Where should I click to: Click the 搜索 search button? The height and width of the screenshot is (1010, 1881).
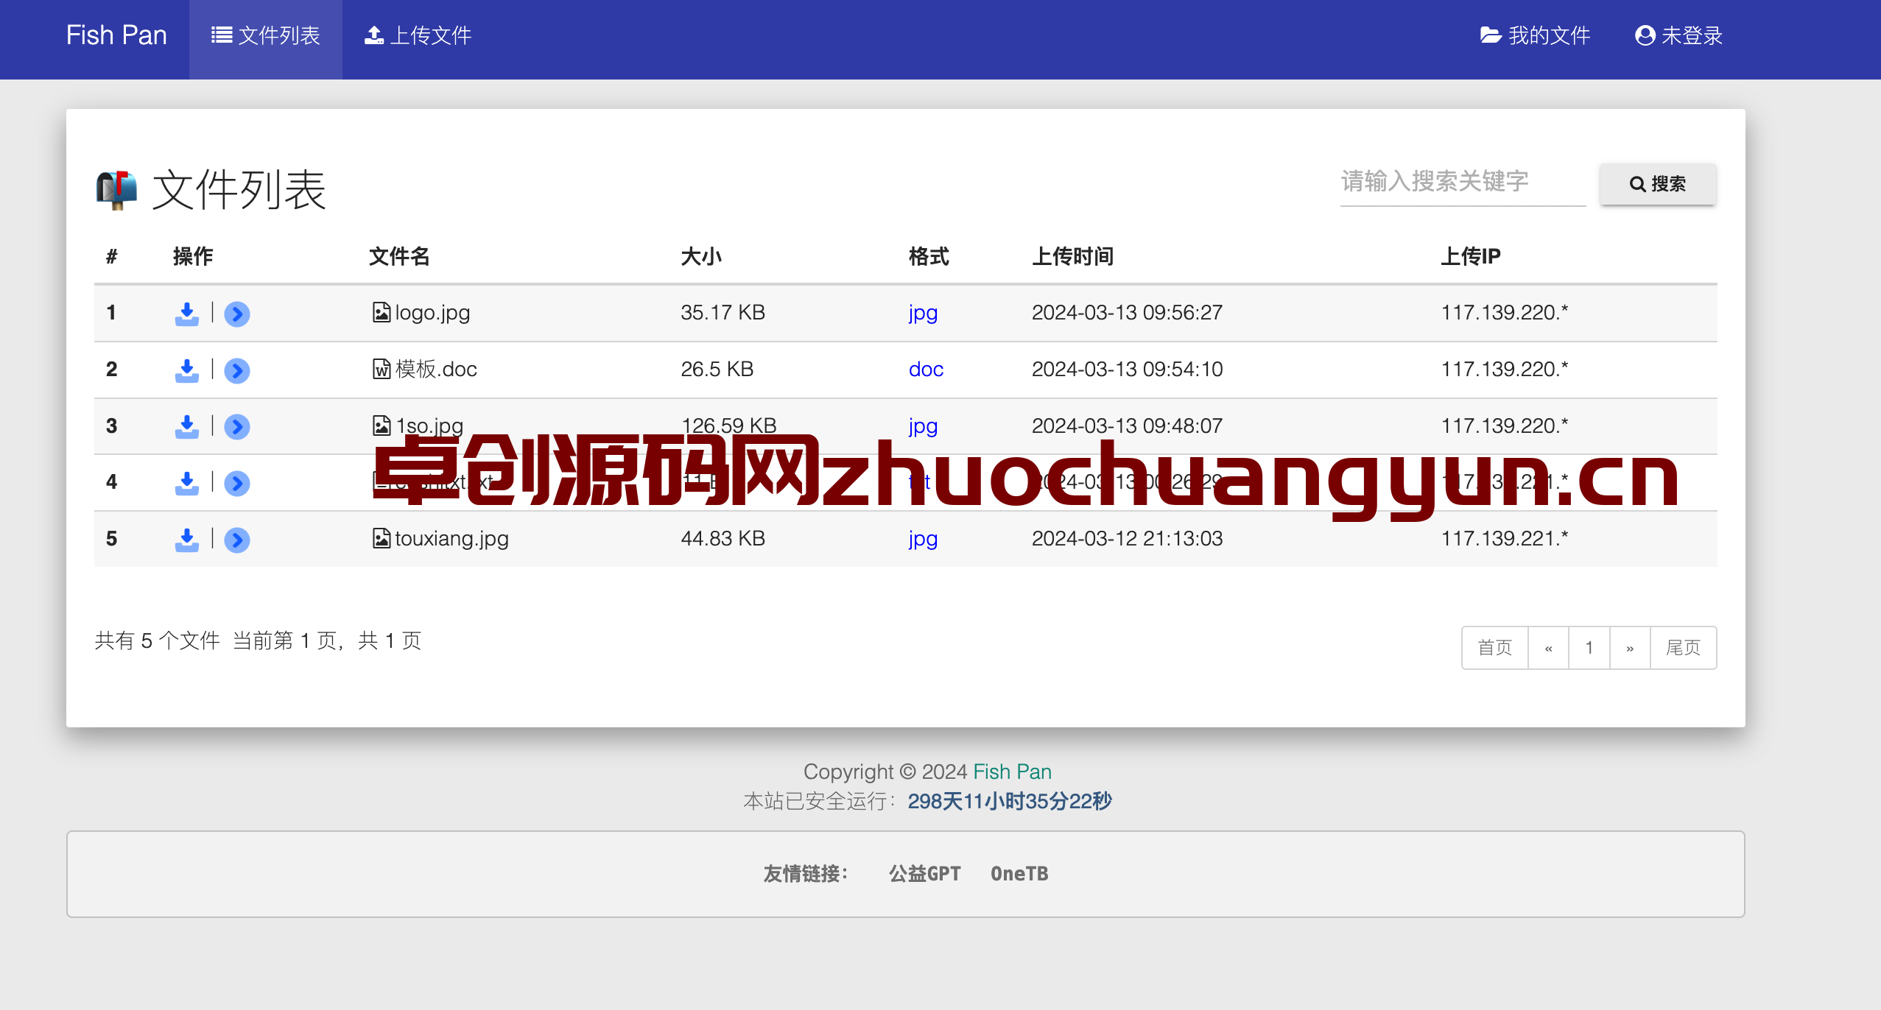point(1658,184)
